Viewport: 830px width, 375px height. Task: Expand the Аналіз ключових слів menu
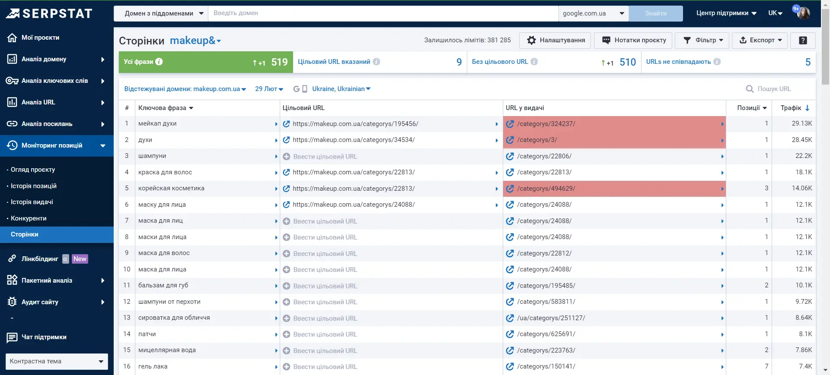tap(57, 81)
